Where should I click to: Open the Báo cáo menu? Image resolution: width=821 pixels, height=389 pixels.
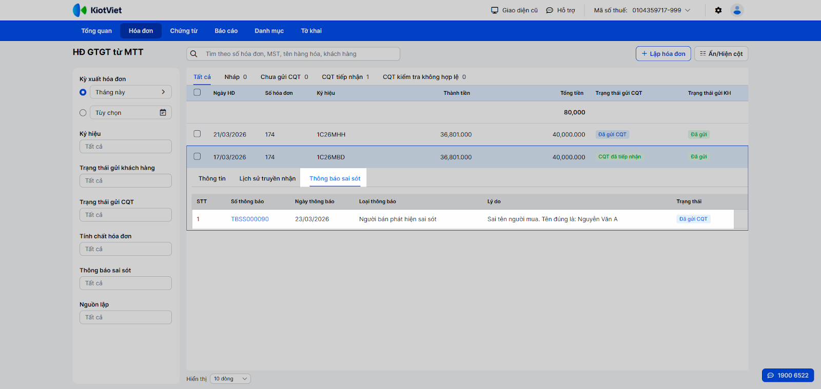pyautogui.click(x=226, y=31)
